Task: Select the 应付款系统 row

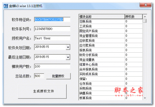Action: (x=111, y=45)
